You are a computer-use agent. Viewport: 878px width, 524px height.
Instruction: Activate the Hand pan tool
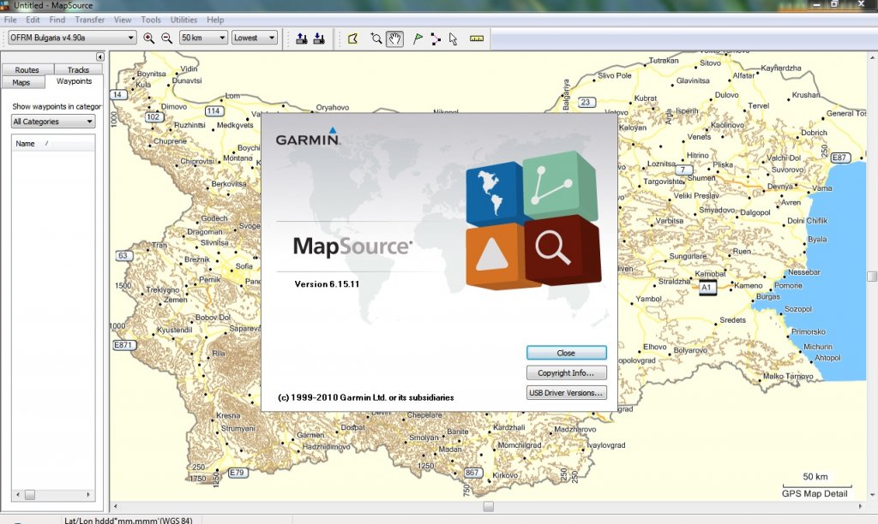tap(394, 39)
